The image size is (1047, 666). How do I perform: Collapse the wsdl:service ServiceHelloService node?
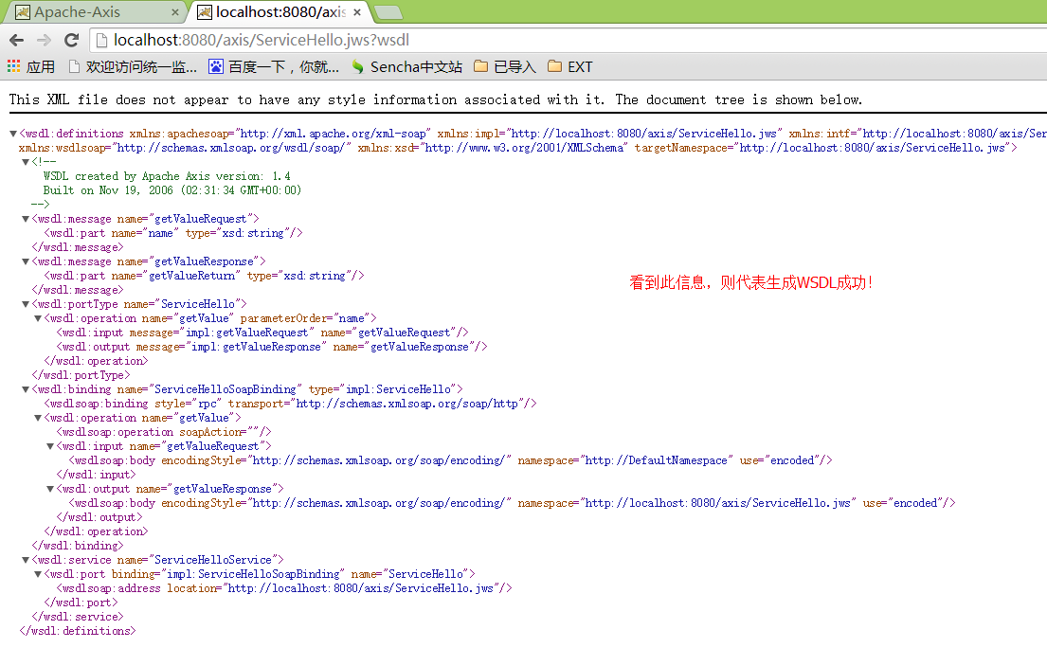[x=26, y=560]
